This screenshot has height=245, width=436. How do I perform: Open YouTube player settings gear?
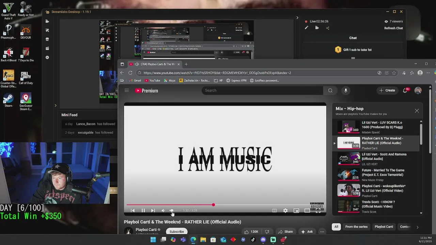click(285, 211)
